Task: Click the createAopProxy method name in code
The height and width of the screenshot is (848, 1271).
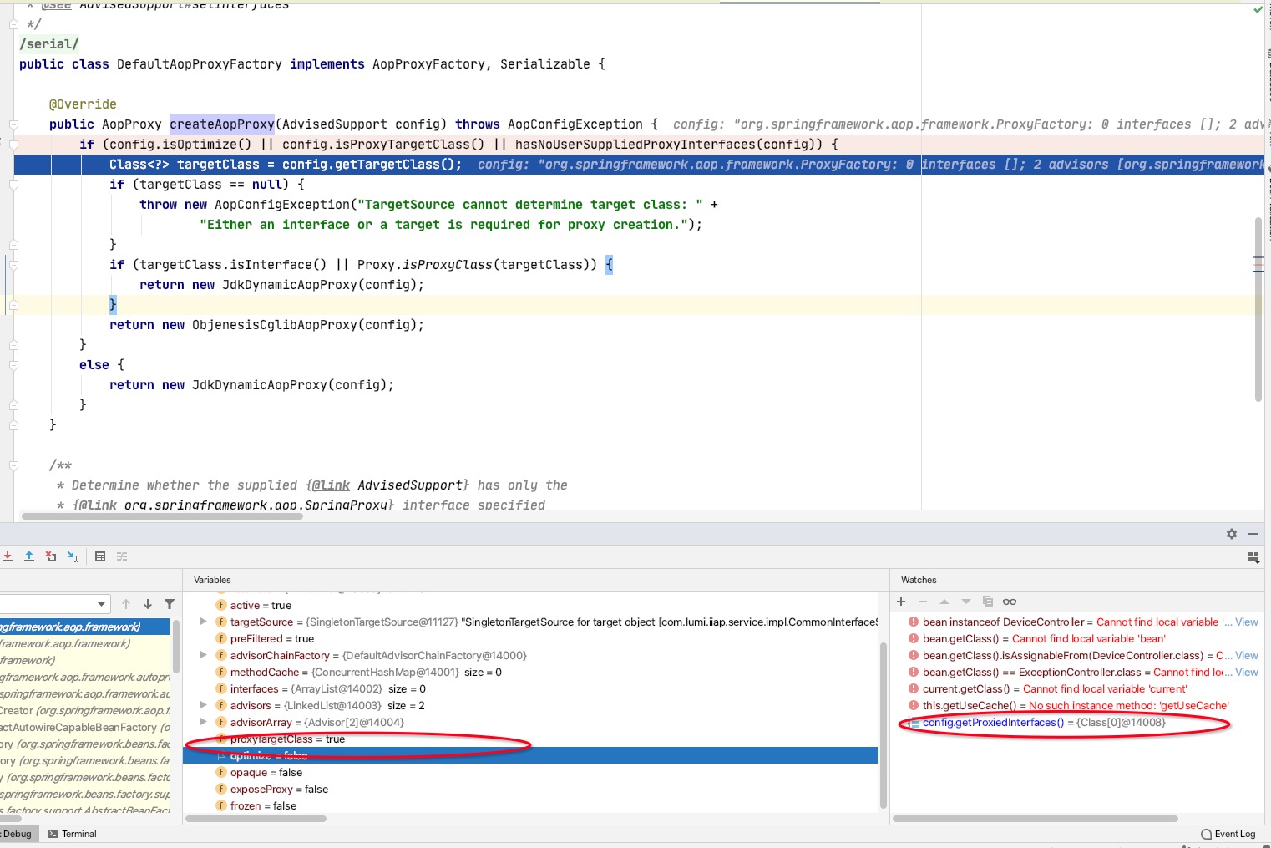Action: click(x=222, y=124)
